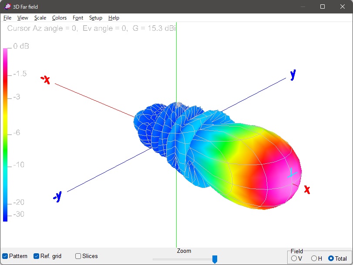Uncheck the Pattern checkbox

tap(5, 256)
